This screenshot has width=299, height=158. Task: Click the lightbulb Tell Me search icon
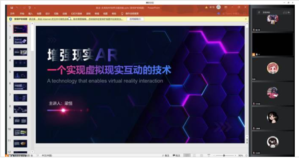pyautogui.click(x=122, y=13)
